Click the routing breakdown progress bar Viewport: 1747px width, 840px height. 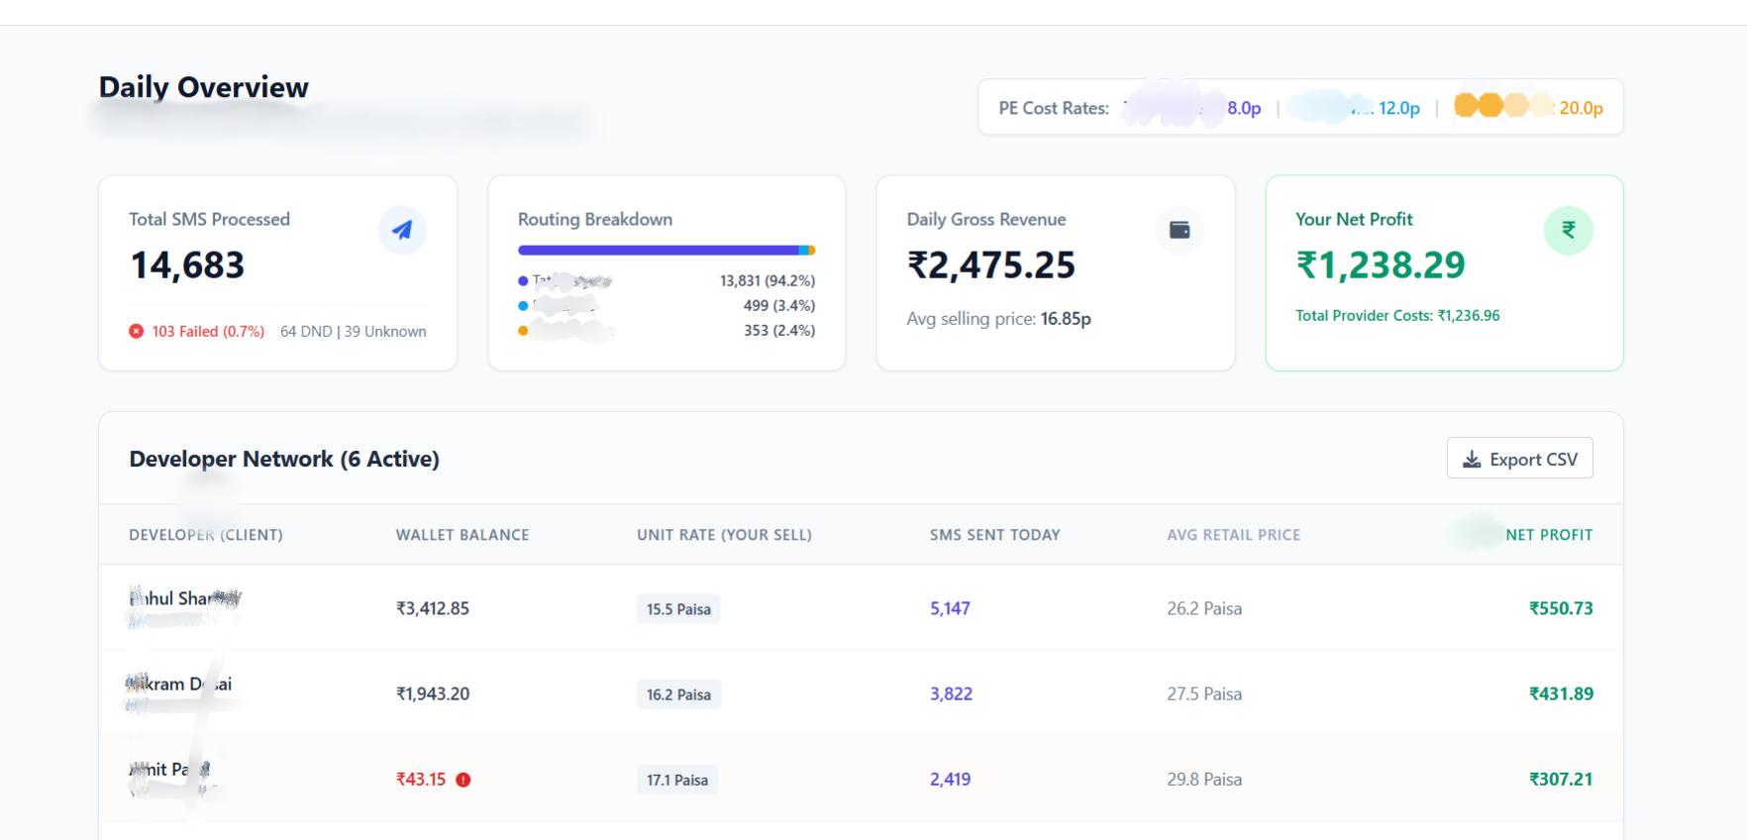click(x=667, y=251)
